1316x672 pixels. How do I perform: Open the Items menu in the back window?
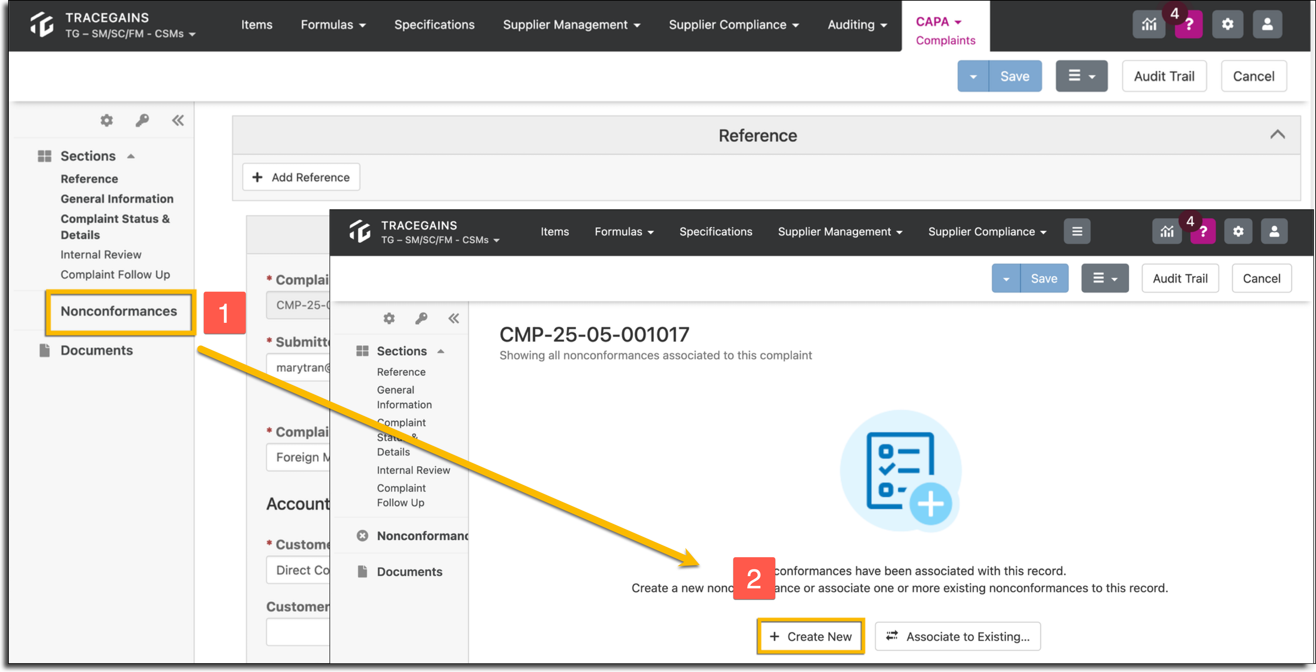(x=257, y=24)
